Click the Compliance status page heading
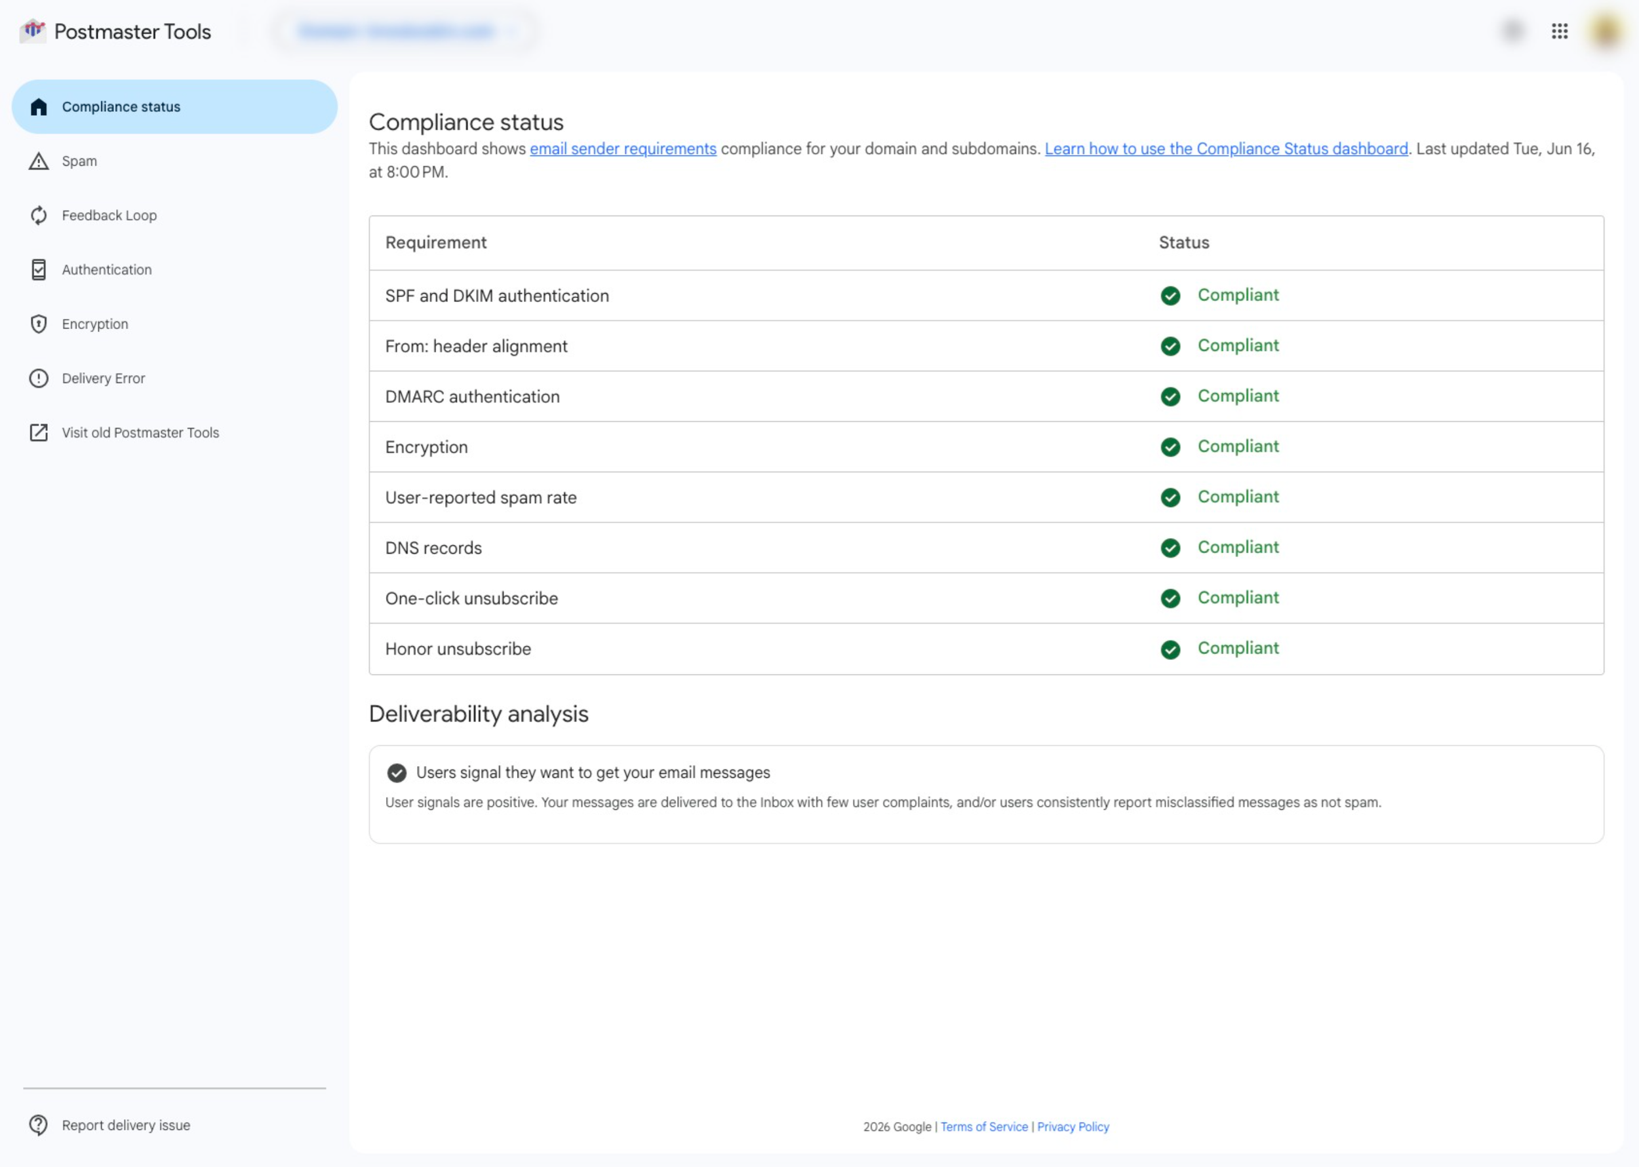1639x1167 pixels. [466, 122]
